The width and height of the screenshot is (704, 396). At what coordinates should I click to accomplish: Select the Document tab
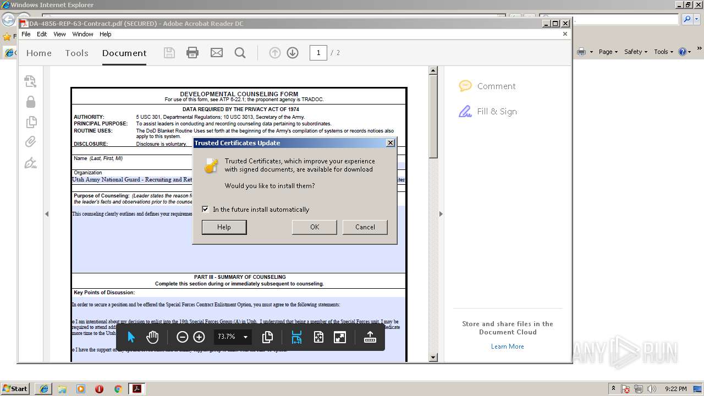[x=124, y=53]
